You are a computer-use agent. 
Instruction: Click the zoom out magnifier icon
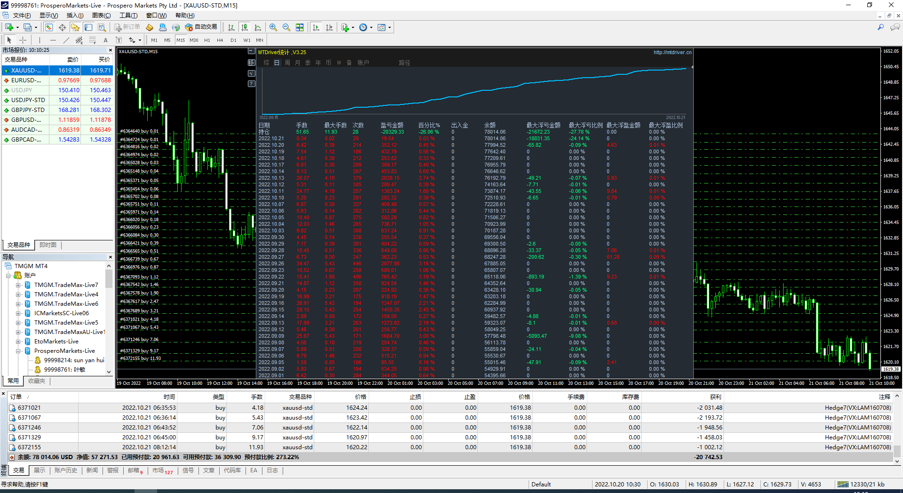286,28
